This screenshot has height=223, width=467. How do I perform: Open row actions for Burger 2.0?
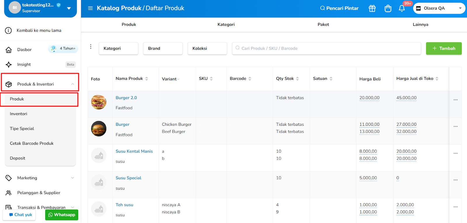coord(455,100)
